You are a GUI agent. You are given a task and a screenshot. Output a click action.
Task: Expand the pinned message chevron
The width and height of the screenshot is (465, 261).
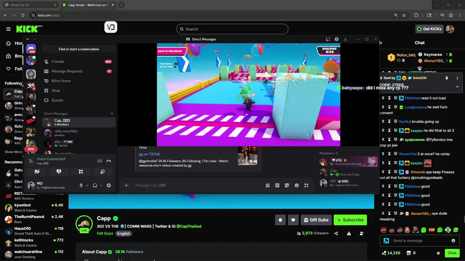[x=457, y=87]
